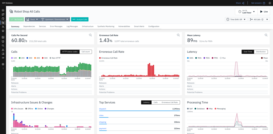Click the pink Infra Issues legend dot

[12, 109]
